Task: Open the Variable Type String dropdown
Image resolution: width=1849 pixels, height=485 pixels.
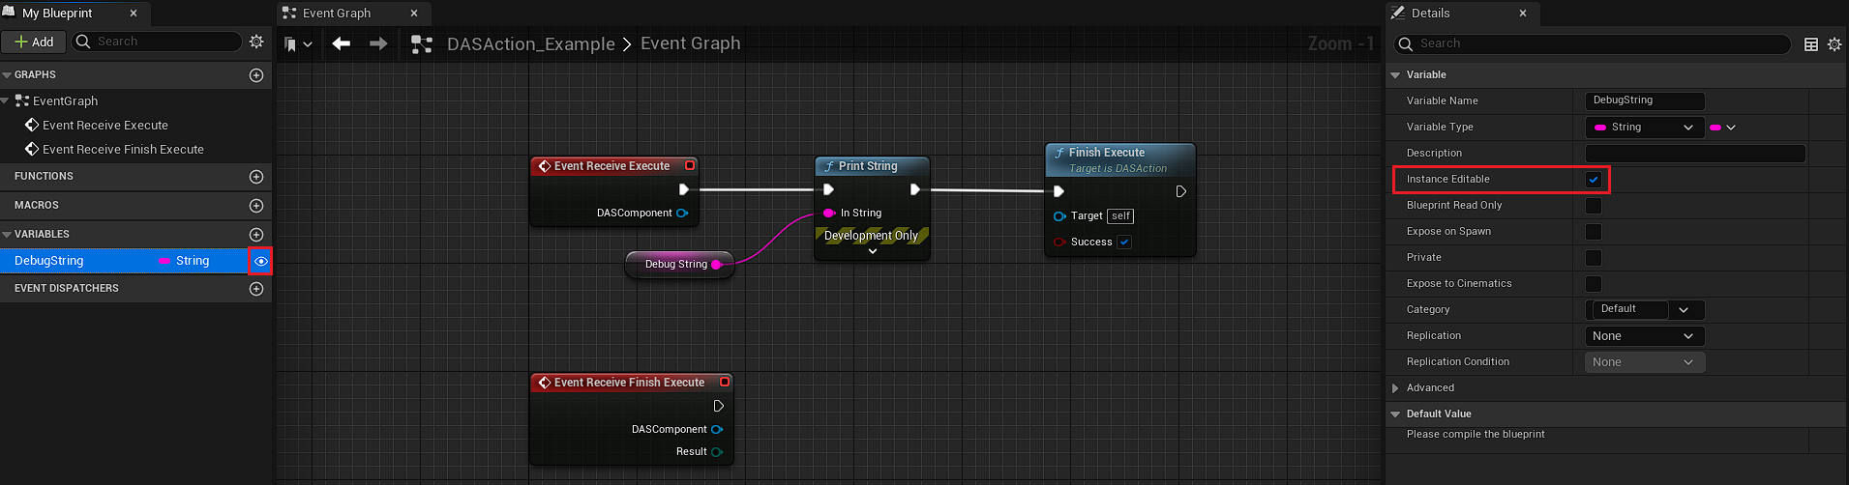Action: 1644,128
